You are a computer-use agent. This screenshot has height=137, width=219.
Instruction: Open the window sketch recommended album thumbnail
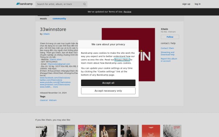click(x=66, y=131)
